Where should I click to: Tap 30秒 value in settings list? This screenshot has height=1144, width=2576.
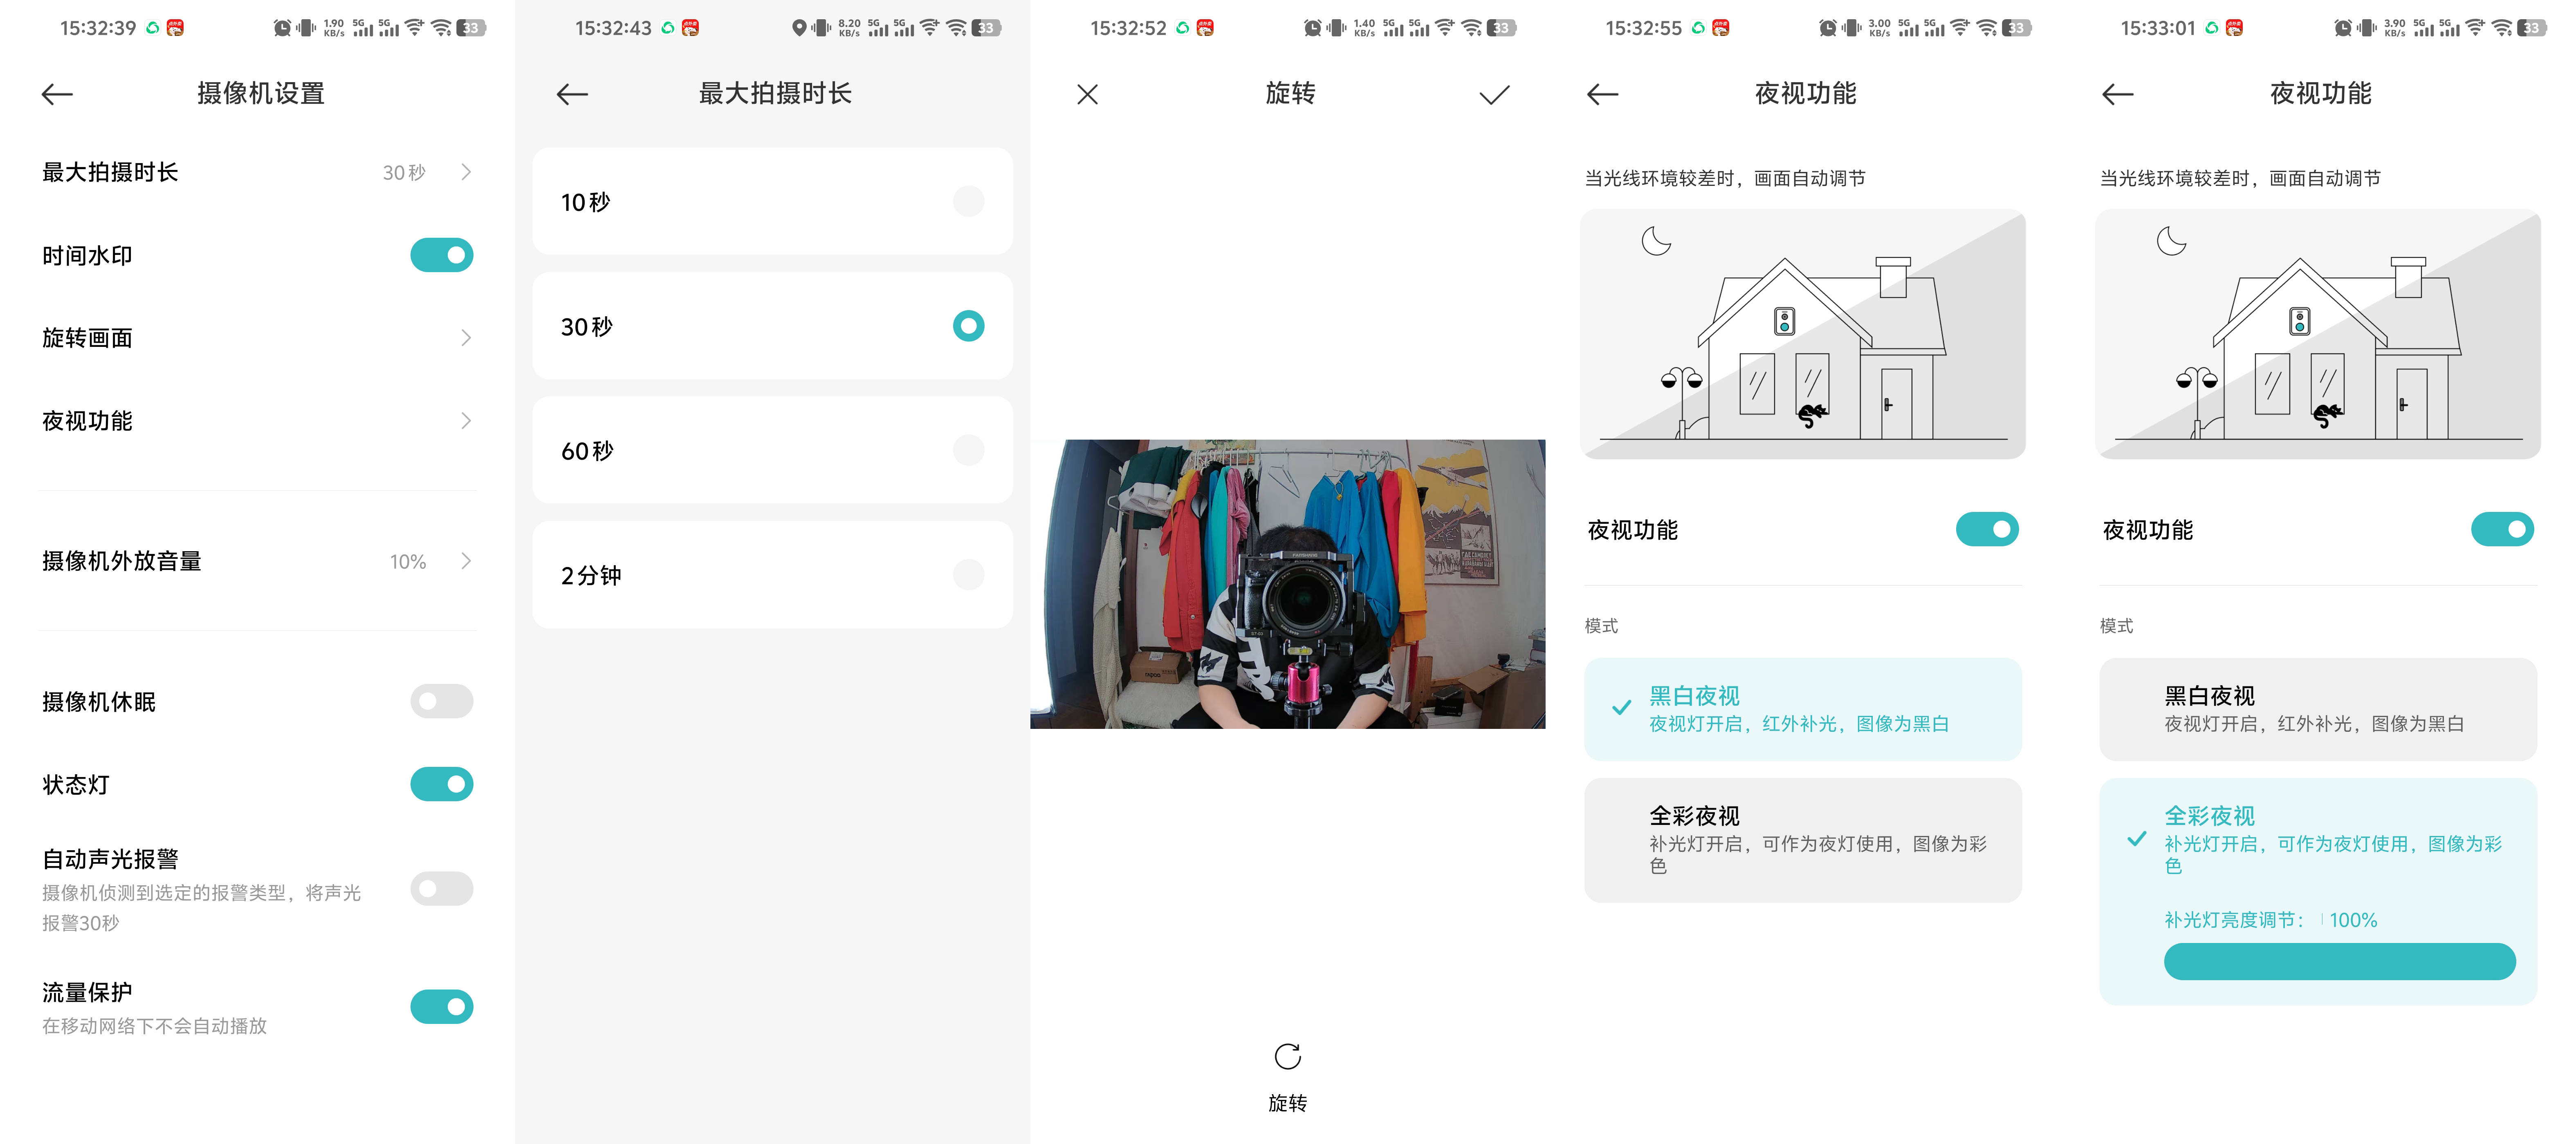[x=404, y=172]
